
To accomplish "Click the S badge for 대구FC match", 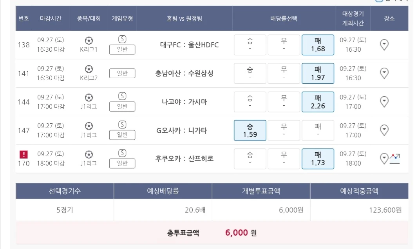I will point(122,39).
